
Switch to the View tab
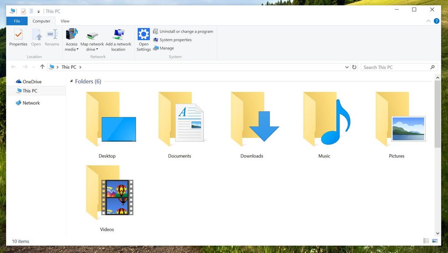pyautogui.click(x=65, y=21)
